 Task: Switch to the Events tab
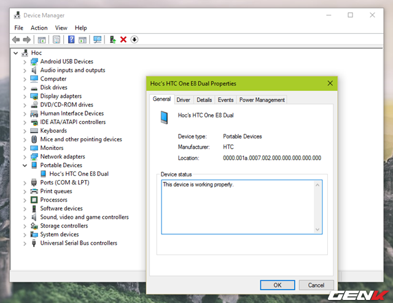(x=225, y=100)
